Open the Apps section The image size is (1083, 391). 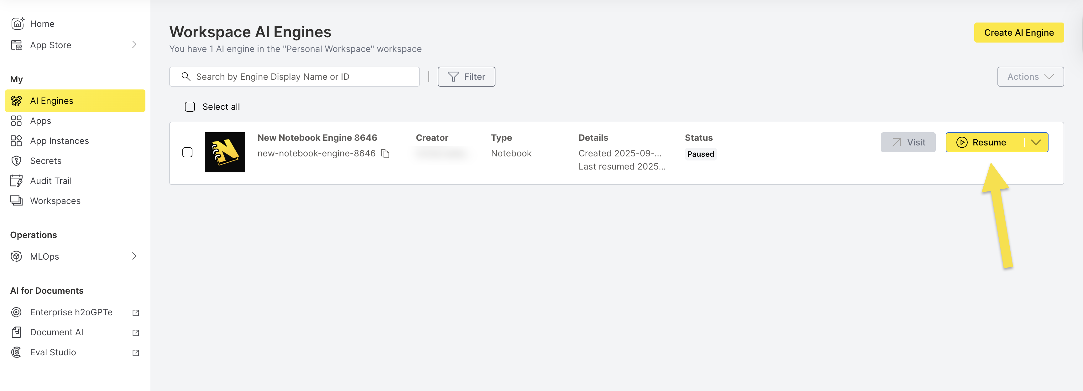pos(40,121)
